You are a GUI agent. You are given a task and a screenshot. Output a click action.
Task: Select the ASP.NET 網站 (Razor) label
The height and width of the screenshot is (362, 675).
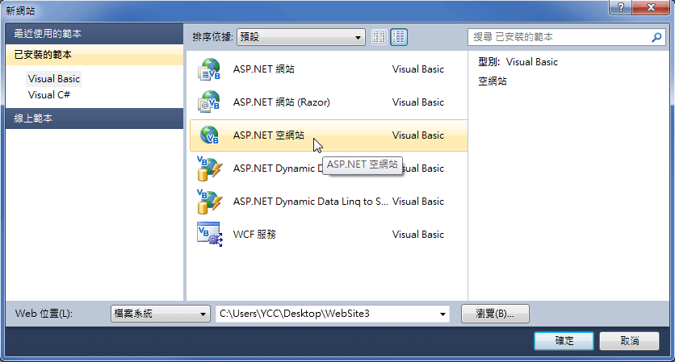pos(282,102)
